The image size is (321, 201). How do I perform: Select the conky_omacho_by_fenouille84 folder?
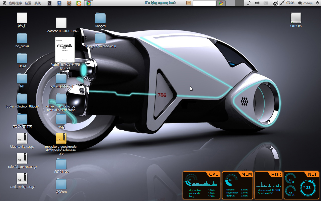pos(61,102)
